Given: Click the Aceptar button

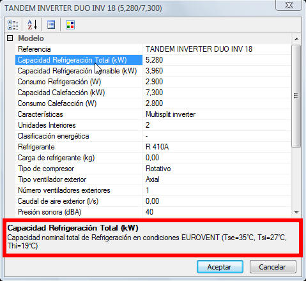Looking at the screenshot, I should point(220,267).
